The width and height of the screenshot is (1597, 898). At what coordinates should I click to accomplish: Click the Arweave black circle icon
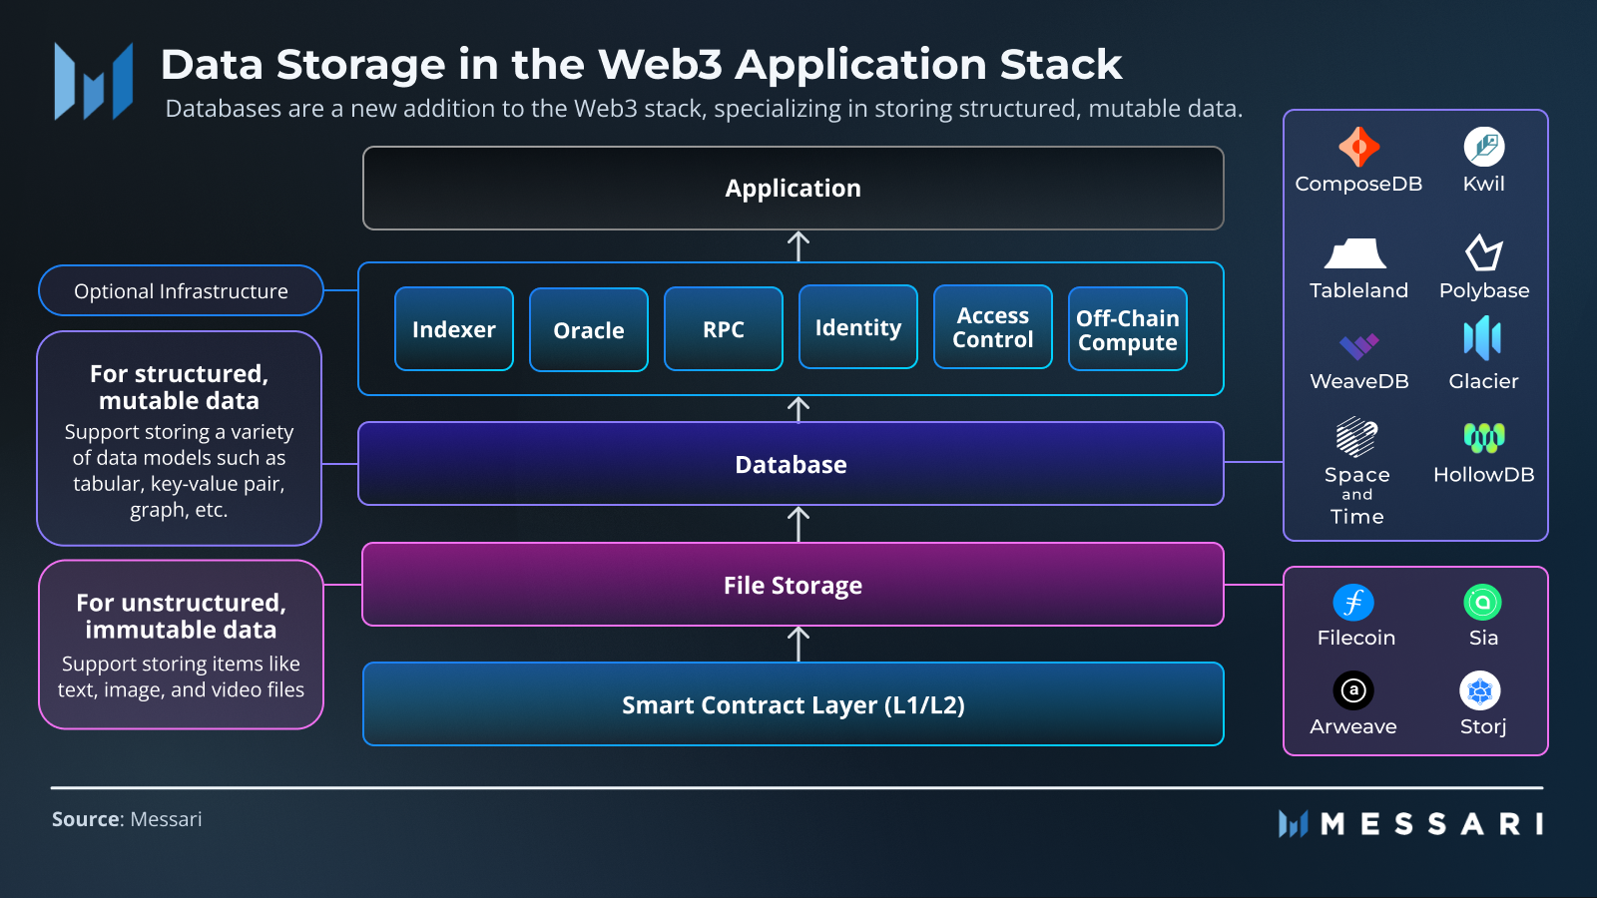pyautogui.click(x=1353, y=690)
